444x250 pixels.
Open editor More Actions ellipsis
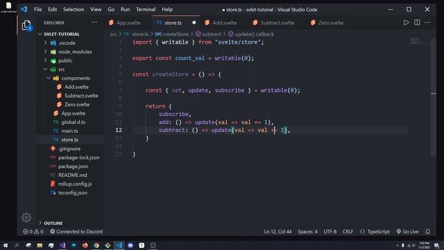point(427,22)
